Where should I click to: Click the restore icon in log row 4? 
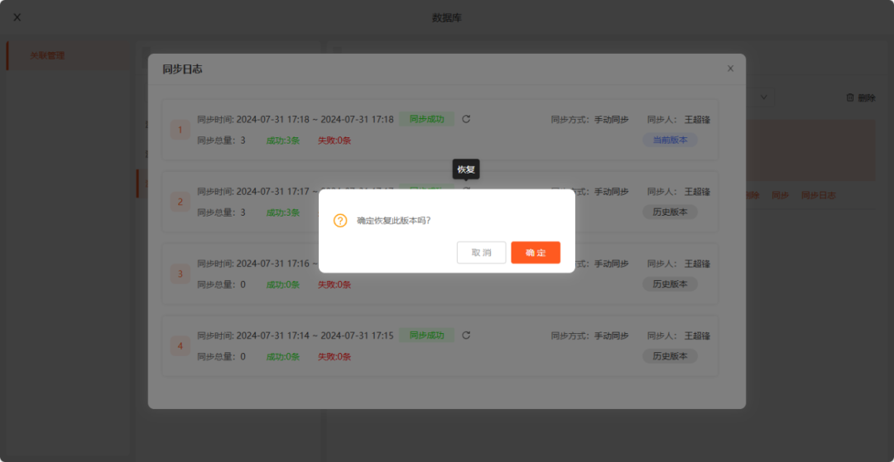click(x=466, y=335)
